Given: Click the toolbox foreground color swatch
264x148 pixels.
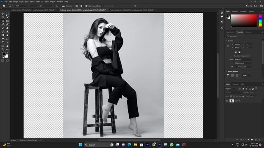Looking at the screenshot, I should (x=4, y=54).
